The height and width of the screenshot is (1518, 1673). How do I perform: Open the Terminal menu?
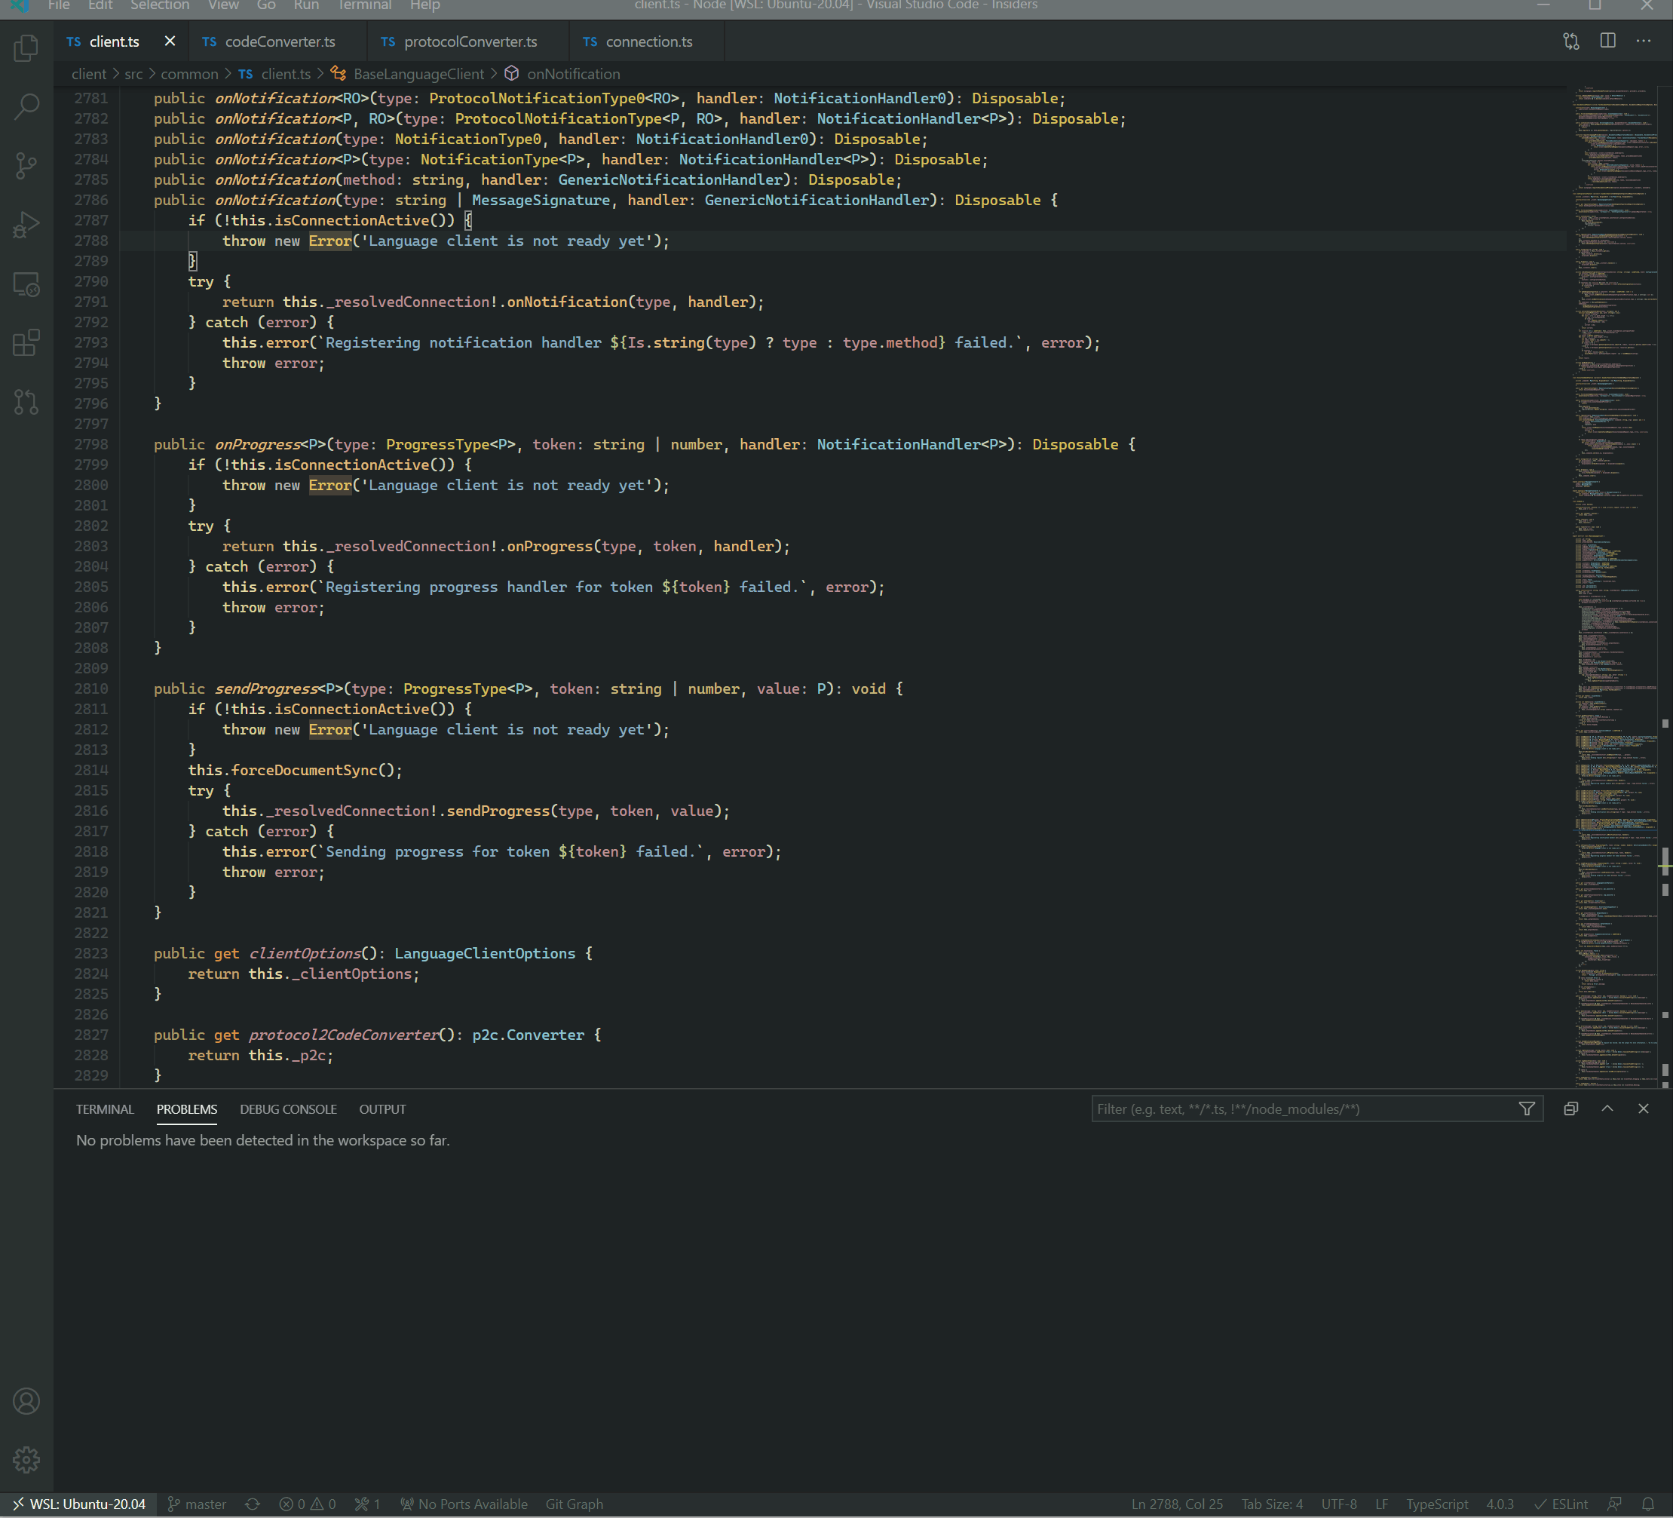tap(364, 6)
